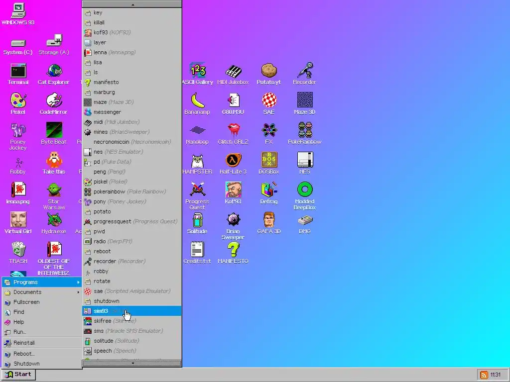The height and width of the screenshot is (382, 510).
Task: Open Defrag desktop icon
Action: tap(269, 193)
